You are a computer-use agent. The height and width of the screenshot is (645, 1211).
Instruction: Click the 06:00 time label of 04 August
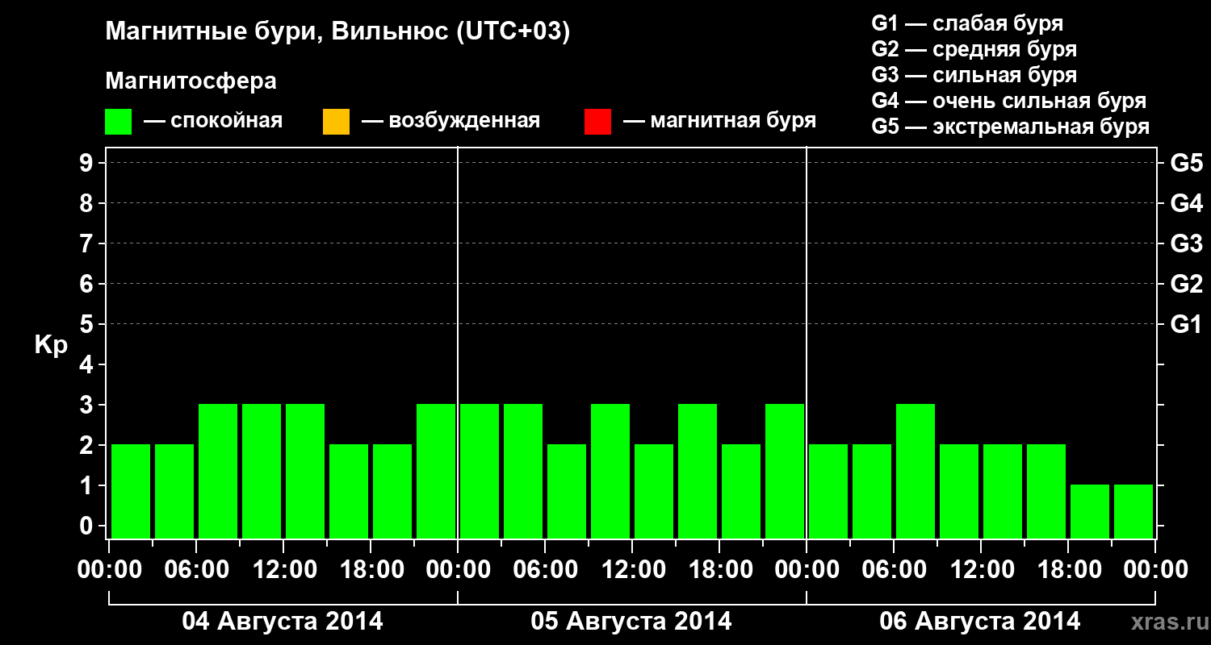pos(196,569)
